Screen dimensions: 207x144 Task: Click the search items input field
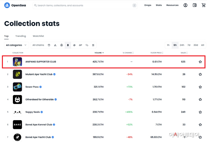[x=85, y=5]
